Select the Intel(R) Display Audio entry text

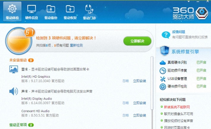(x=37, y=99)
